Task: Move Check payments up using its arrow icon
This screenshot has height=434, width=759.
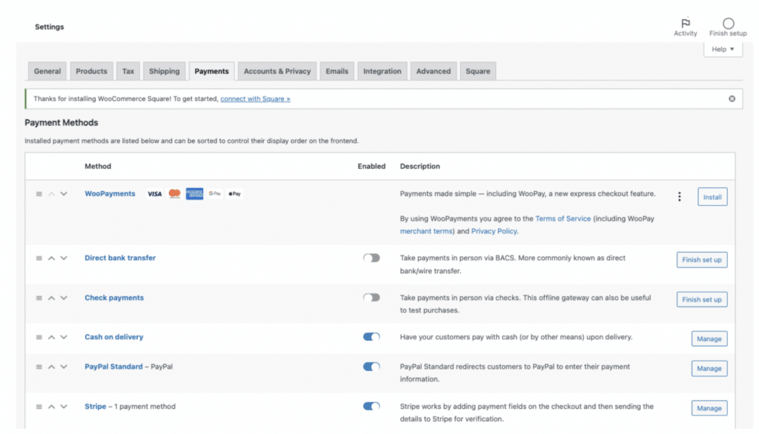Action: click(52, 298)
